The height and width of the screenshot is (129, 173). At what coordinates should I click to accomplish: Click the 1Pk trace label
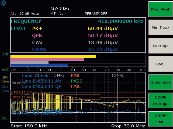pos(5,77)
